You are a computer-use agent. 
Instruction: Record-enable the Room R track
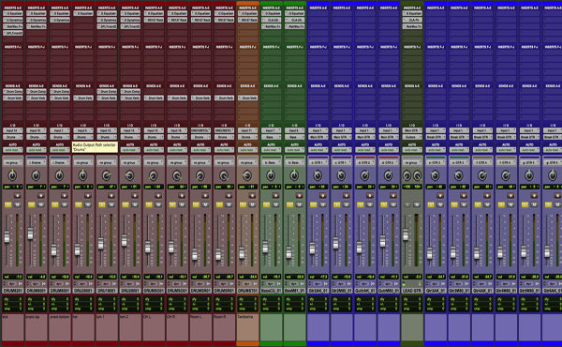(229, 196)
